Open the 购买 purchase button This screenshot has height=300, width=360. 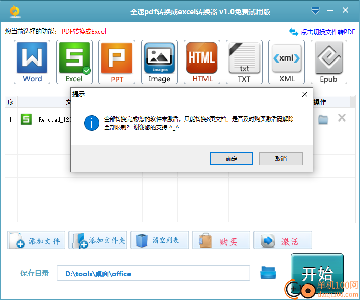click(x=221, y=240)
